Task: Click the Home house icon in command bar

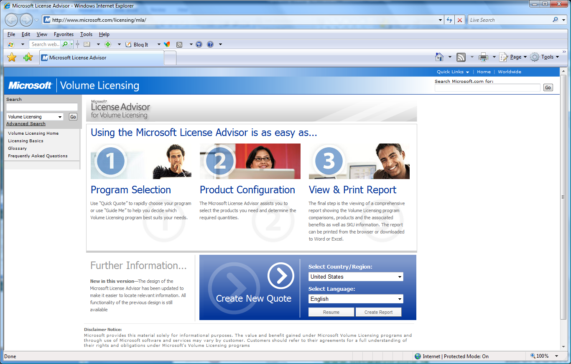Action: coord(439,57)
